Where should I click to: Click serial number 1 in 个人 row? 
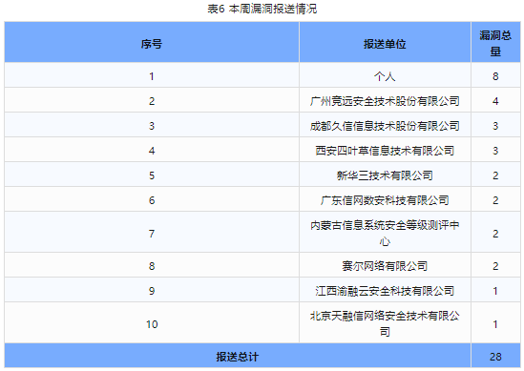pos(152,76)
